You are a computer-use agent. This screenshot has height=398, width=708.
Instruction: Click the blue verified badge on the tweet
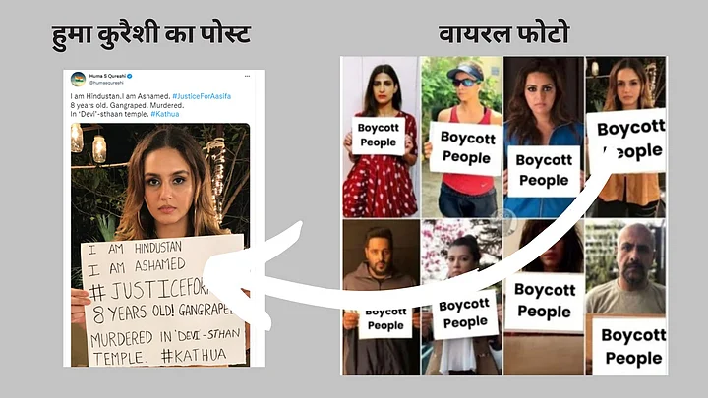point(130,76)
